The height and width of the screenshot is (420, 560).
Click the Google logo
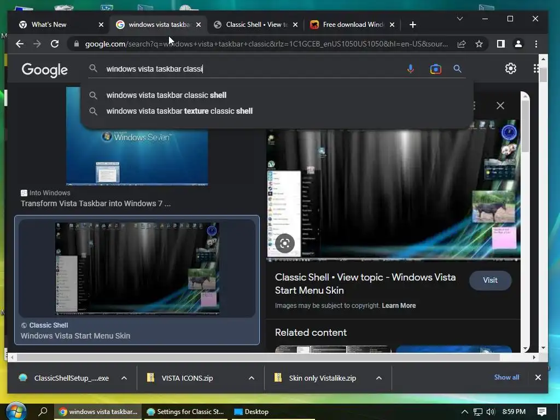click(x=45, y=69)
